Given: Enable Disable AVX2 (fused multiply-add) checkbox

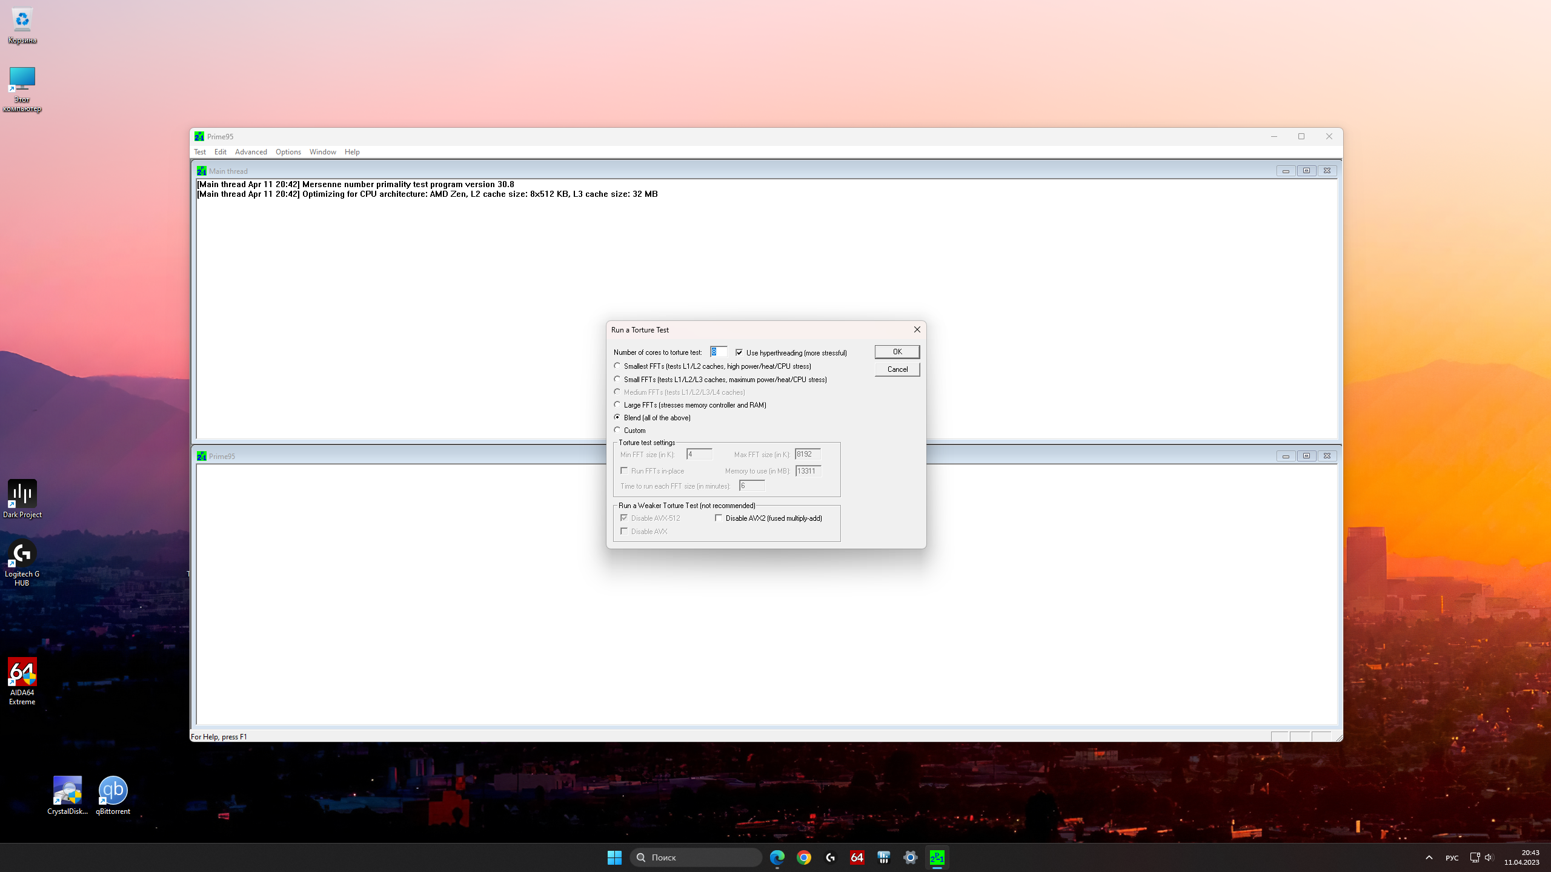Looking at the screenshot, I should coord(719,518).
